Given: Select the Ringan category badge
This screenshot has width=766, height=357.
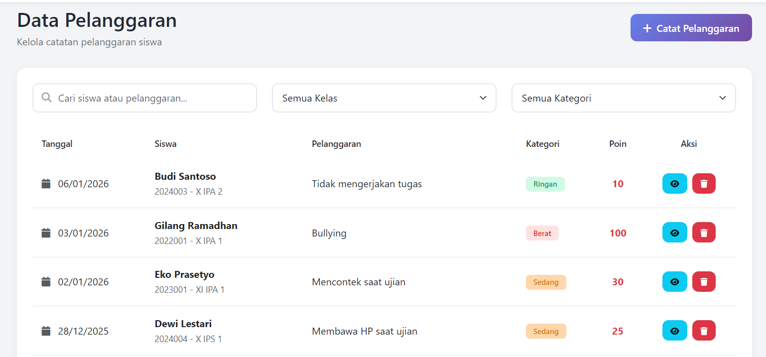Looking at the screenshot, I should [545, 184].
